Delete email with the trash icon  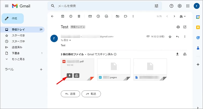pyautogui.click(x=79, y=16)
